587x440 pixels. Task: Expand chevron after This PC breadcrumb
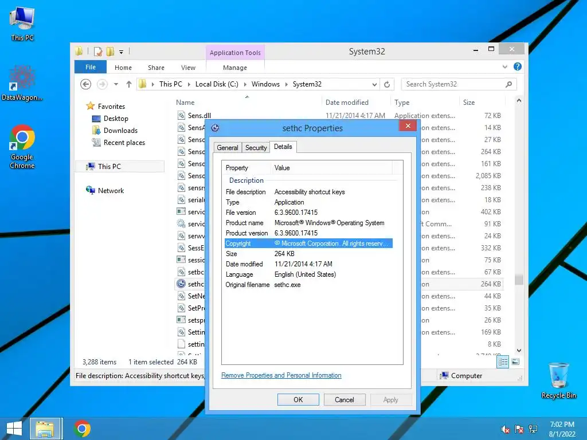189,85
